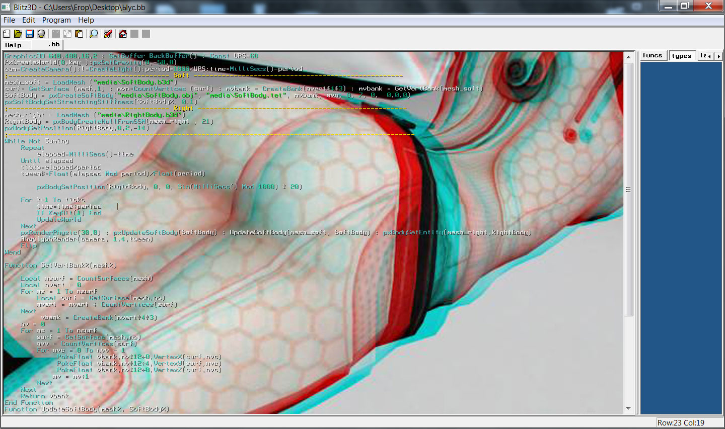Click the grayed-out Copy icon
This screenshot has width=725, height=429.
(67, 34)
